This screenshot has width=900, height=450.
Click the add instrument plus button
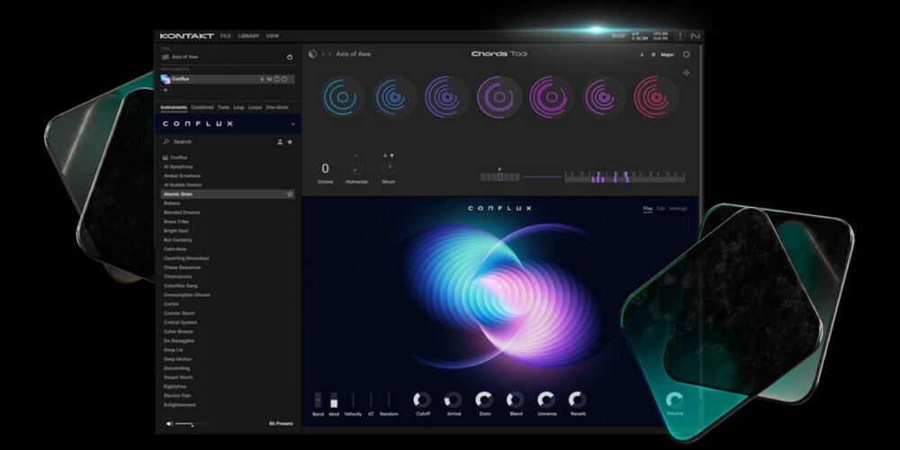[166, 90]
